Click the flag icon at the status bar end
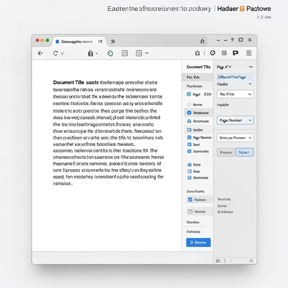 (x=251, y=261)
